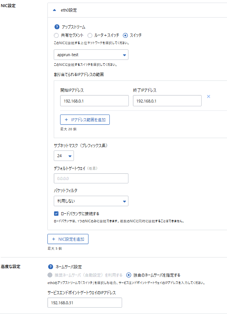Open the パケットフィルタ dropdown

click(91, 201)
